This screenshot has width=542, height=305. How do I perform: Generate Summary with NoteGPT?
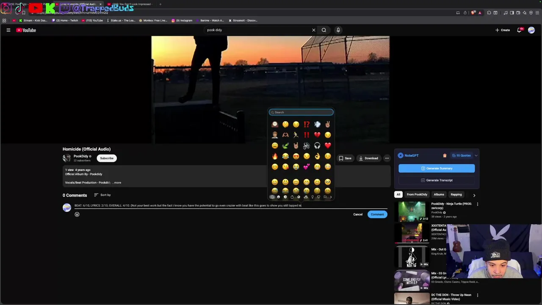click(437, 168)
